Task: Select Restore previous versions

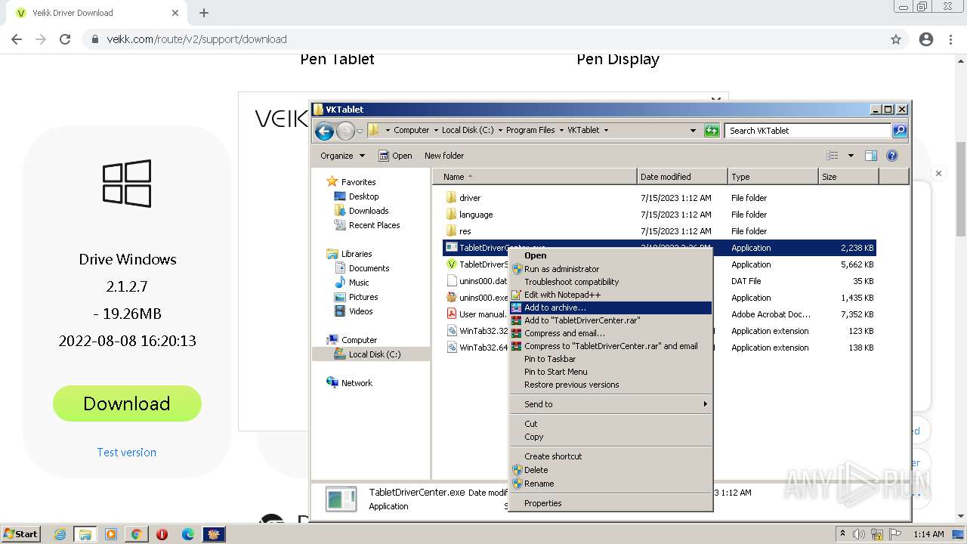Action: tap(610, 385)
